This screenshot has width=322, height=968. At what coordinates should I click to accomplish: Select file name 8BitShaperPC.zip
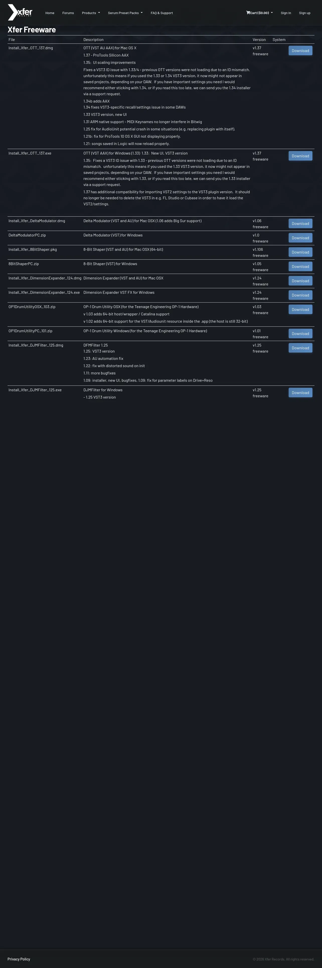tap(24, 263)
